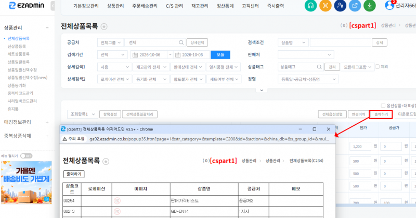
Task: Expand 매칭정보관리 sidebar section
Action: coord(47,122)
